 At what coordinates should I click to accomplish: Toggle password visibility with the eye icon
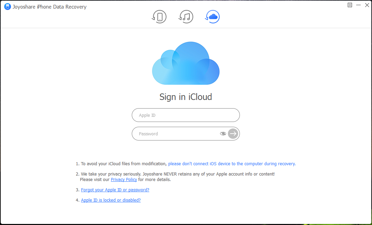223,134
